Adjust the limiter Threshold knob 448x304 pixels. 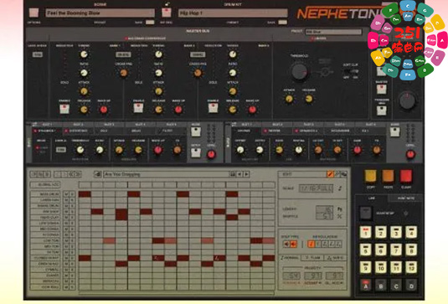299,71
